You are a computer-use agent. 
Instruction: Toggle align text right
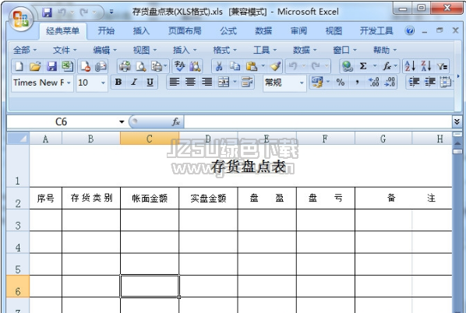point(207,83)
